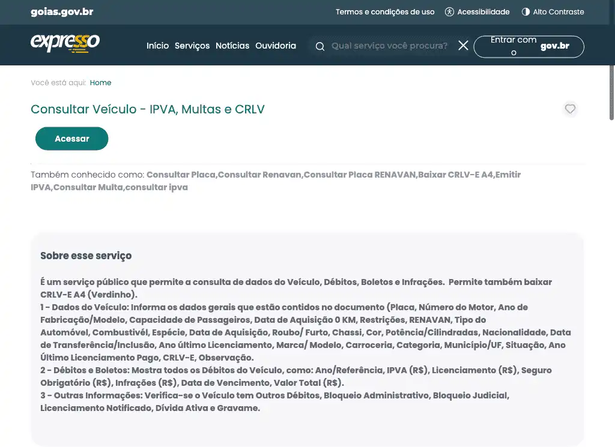The height and width of the screenshot is (447, 615).
Task: Open the Serviços menu item
Action: coord(192,46)
